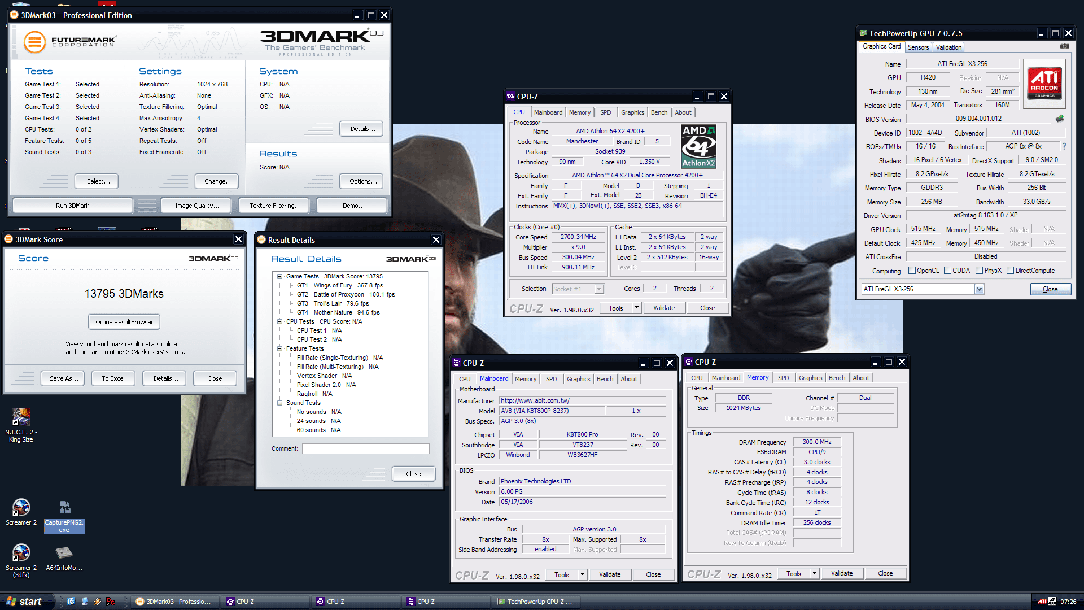
Task: Open About tab in CPU-Z Memory window
Action: 861,378
